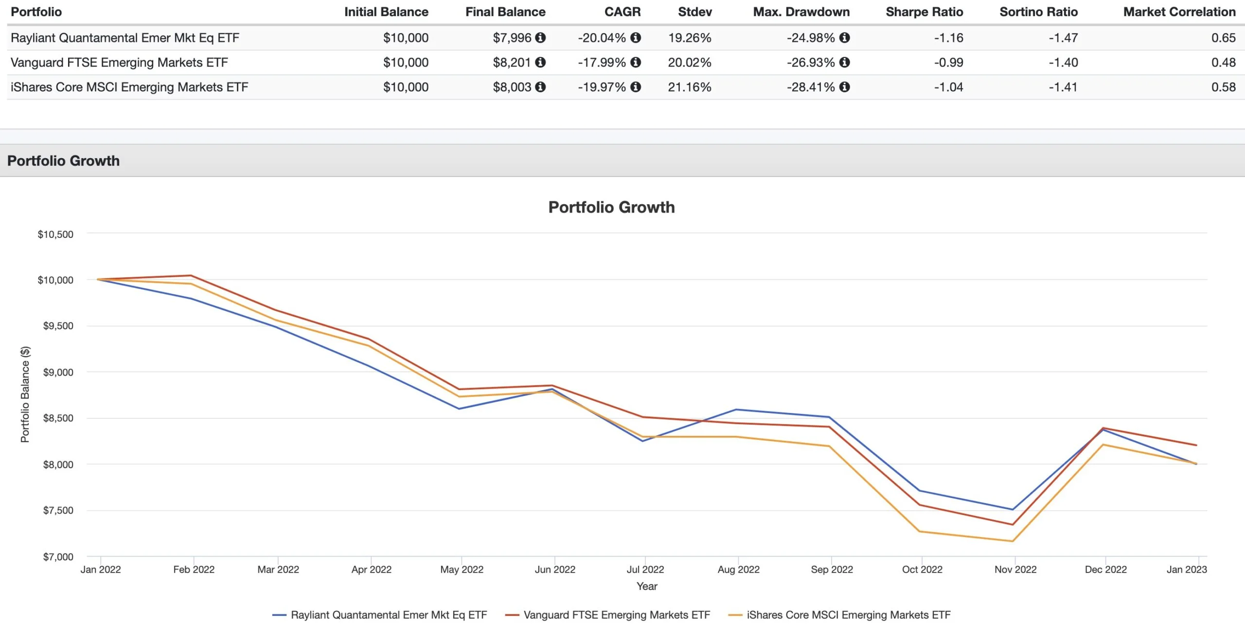Click the Jan 2023 axis tick label
The width and height of the screenshot is (1245, 628).
tap(1187, 569)
